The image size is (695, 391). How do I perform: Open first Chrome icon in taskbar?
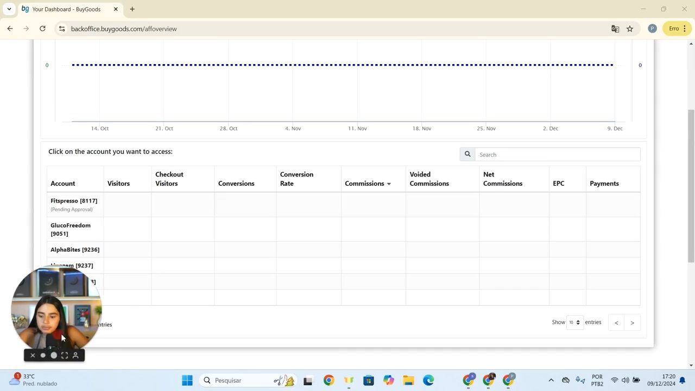pyautogui.click(x=328, y=380)
